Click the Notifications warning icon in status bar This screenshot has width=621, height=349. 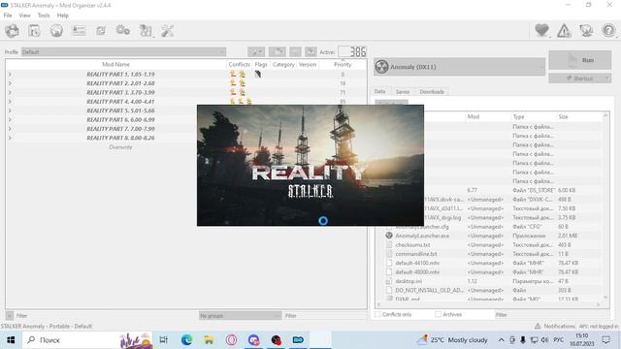tap(538, 326)
